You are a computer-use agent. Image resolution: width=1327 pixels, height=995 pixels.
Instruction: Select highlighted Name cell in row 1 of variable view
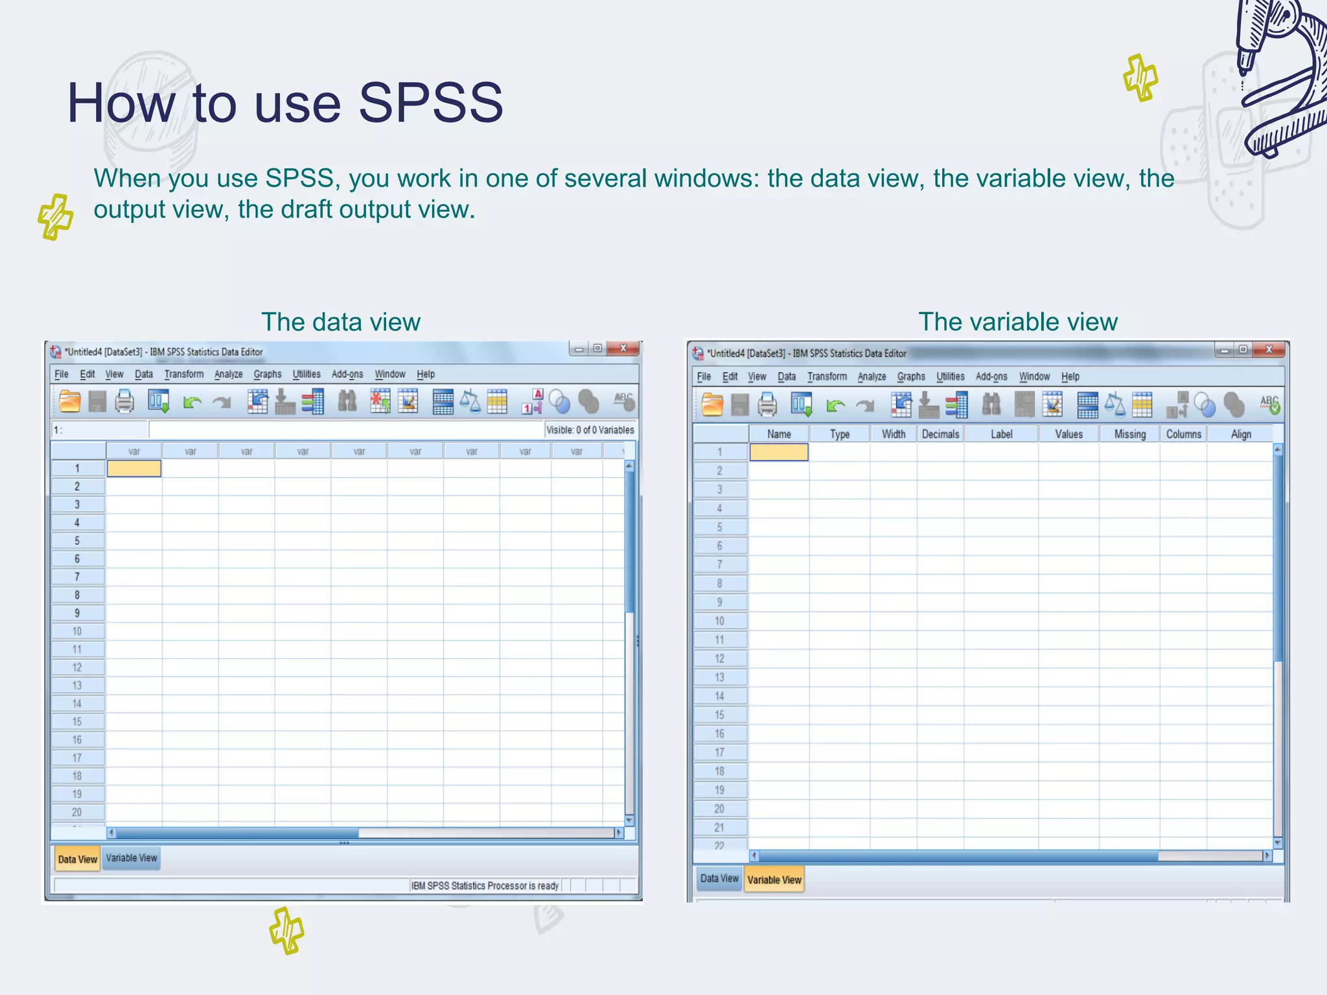[779, 452]
